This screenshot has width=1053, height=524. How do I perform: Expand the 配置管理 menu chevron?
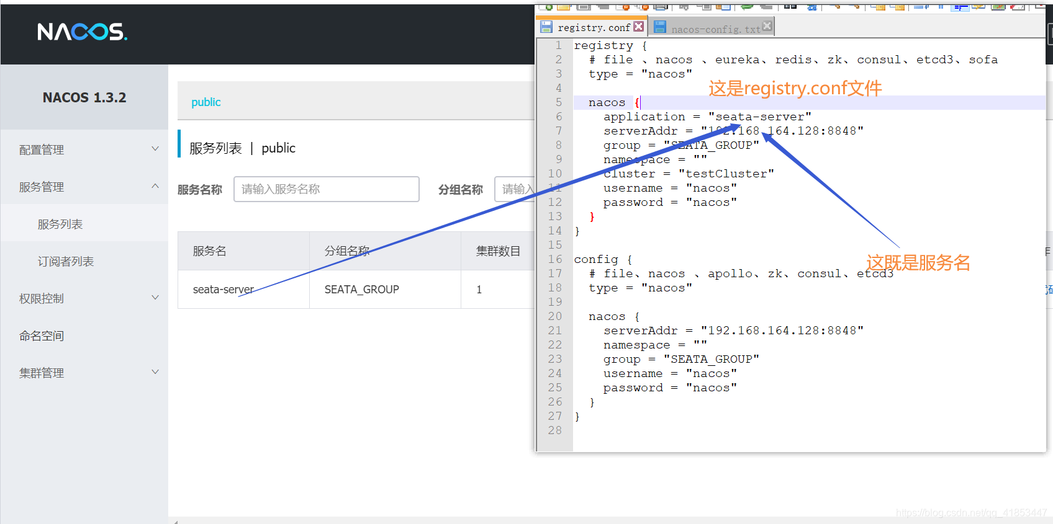pos(155,149)
